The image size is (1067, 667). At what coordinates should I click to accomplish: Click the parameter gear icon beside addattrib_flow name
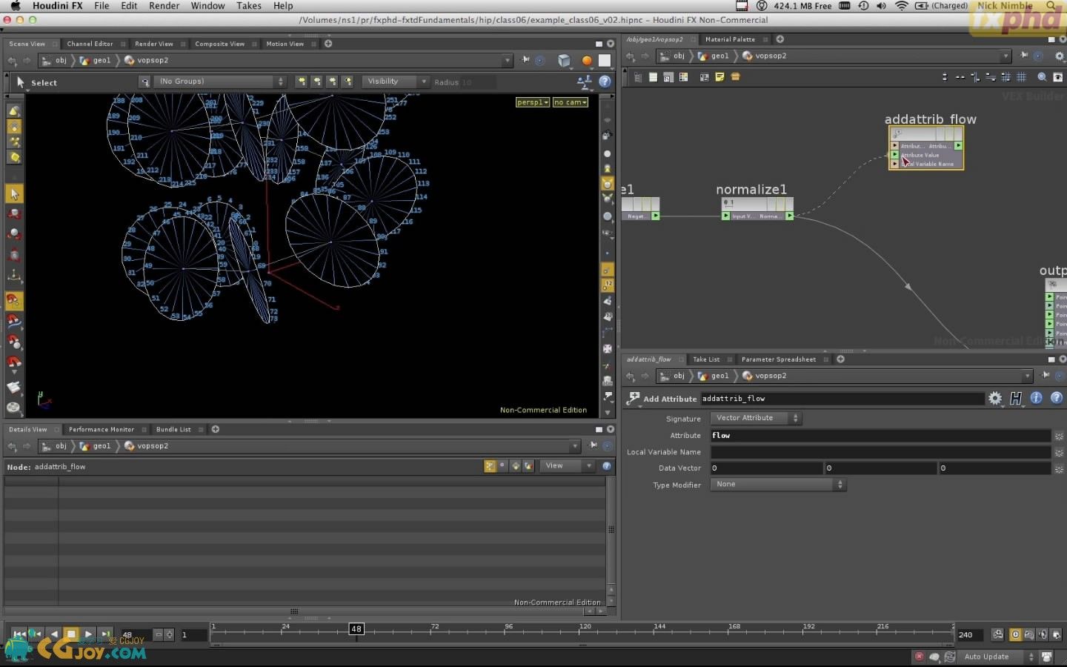(995, 399)
